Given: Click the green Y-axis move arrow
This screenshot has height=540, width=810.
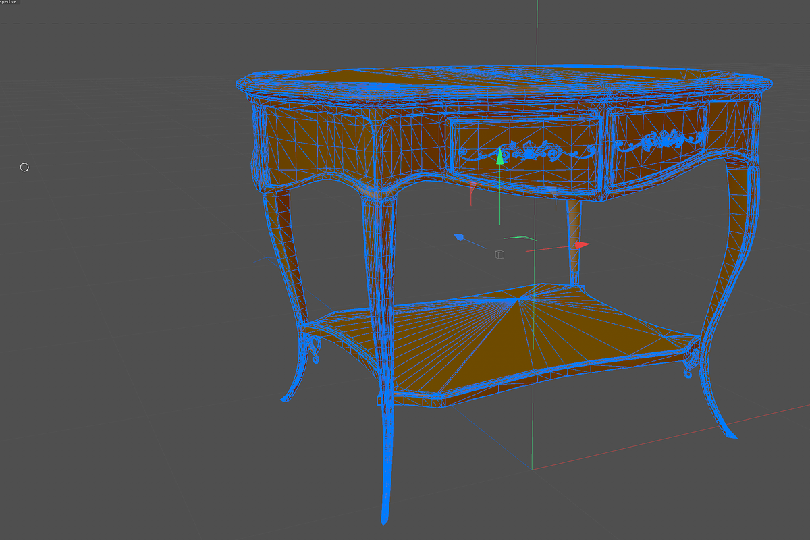Looking at the screenshot, I should (x=500, y=157).
